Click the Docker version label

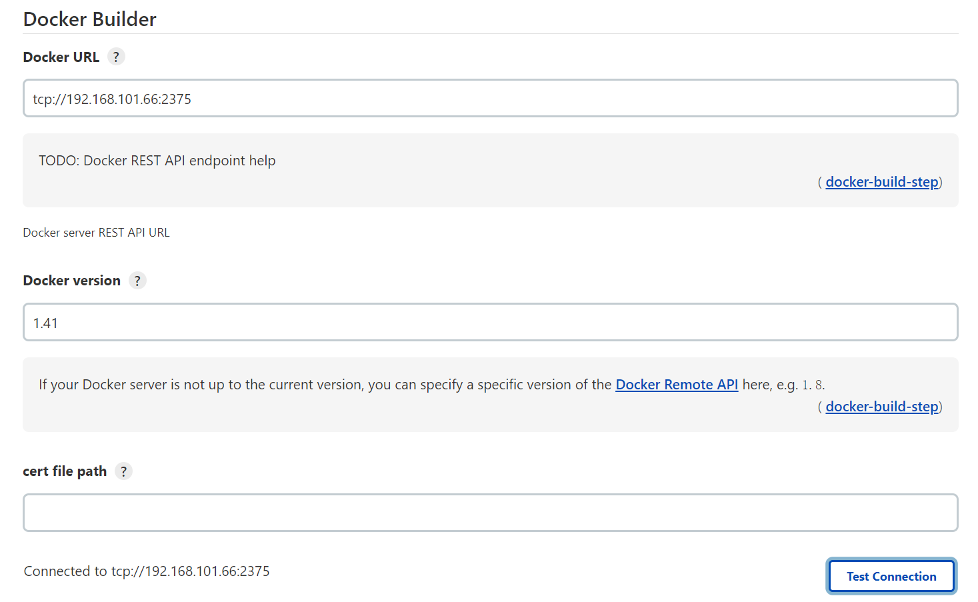(x=72, y=281)
